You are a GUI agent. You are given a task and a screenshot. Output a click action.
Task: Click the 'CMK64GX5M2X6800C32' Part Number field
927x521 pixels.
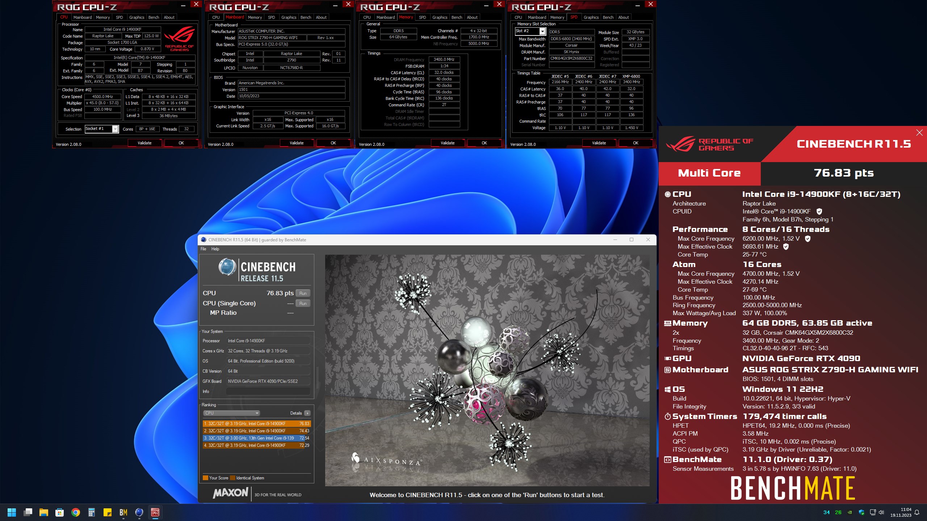click(x=571, y=58)
